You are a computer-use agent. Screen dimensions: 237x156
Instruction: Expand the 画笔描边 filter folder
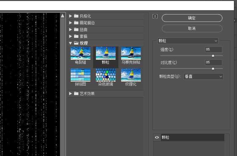(x=70, y=23)
